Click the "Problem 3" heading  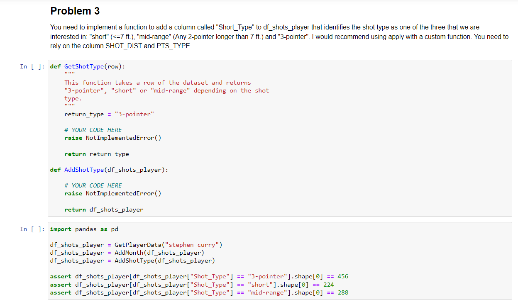tap(75, 11)
